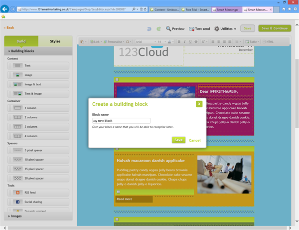The height and width of the screenshot is (230, 299).
Task: Pick the 1 column container
Action: point(38,108)
